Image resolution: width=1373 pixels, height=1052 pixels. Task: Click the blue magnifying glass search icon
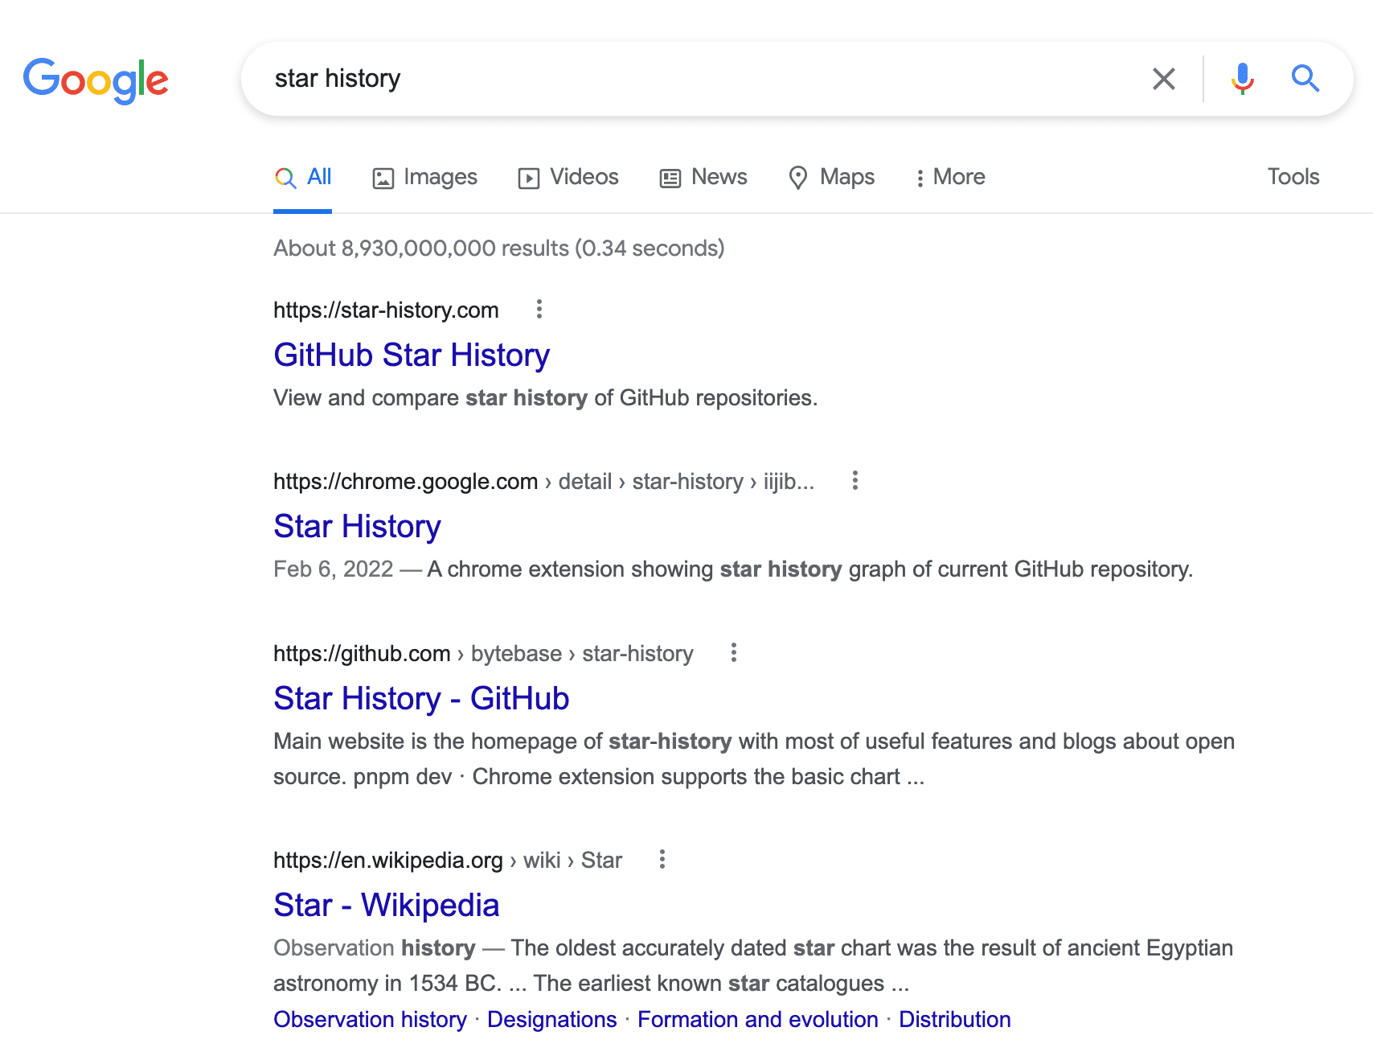(x=1305, y=79)
